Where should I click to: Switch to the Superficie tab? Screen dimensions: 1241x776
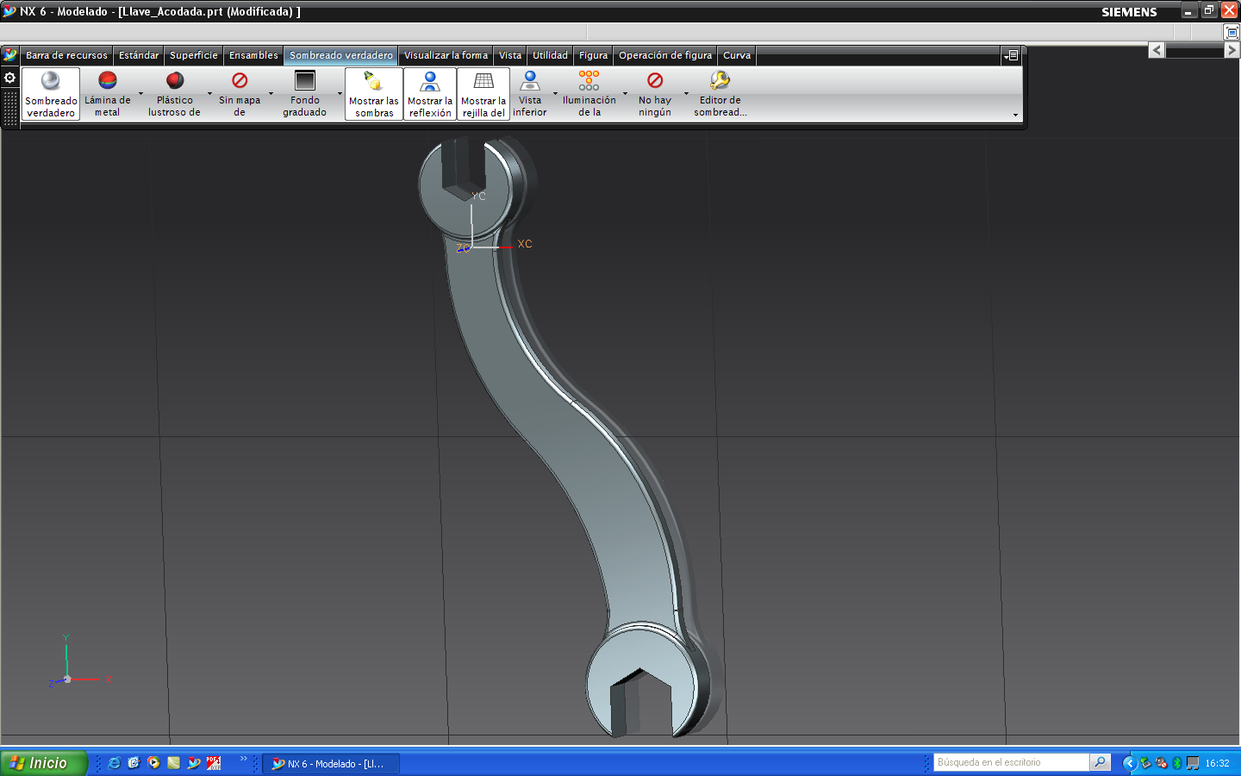click(x=194, y=55)
